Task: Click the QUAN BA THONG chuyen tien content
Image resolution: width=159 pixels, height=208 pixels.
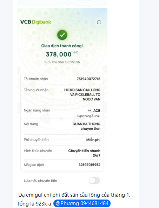Action: [86, 126]
